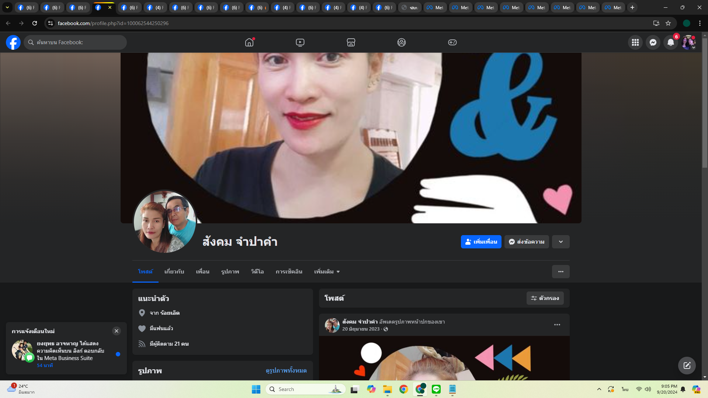708x398 pixels.
Task: Open the ตัวกรอง post filter button
Action: tap(545, 298)
